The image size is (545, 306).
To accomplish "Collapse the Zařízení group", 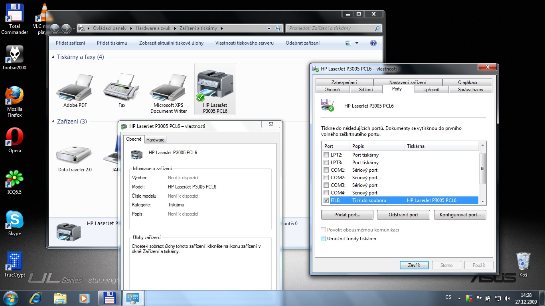I will click(x=53, y=122).
